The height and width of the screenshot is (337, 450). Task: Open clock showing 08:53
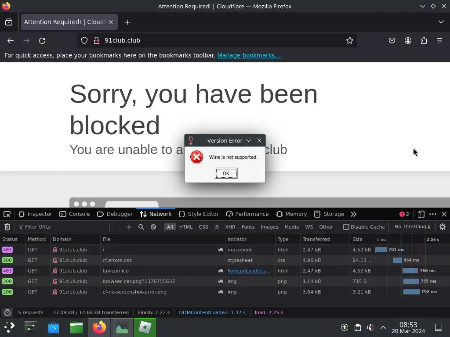pyautogui.click(x=408, y=327)
